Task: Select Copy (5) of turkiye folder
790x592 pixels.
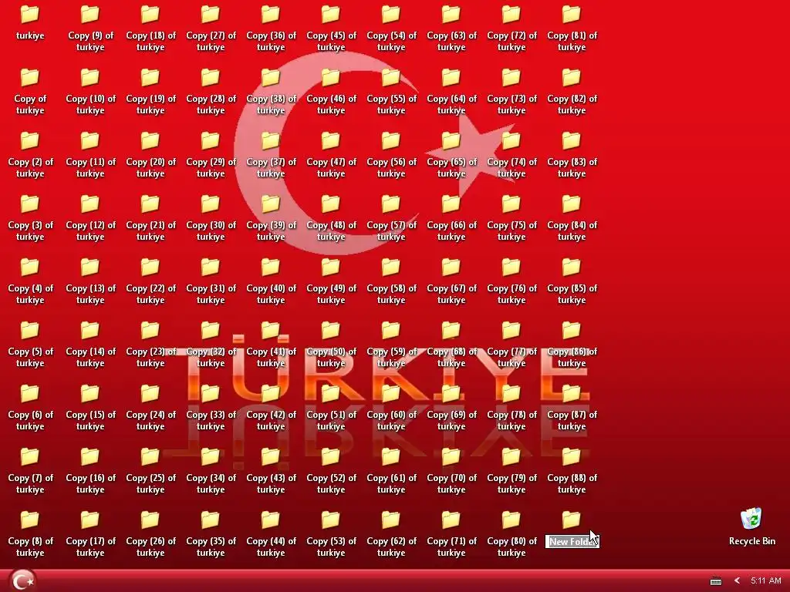Action: pos(30,330)
